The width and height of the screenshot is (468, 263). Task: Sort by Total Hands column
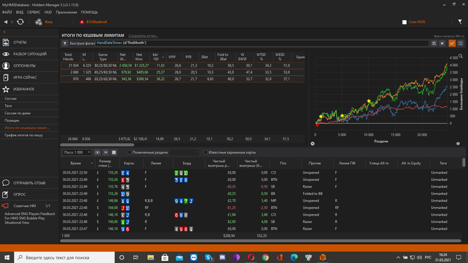68,57
